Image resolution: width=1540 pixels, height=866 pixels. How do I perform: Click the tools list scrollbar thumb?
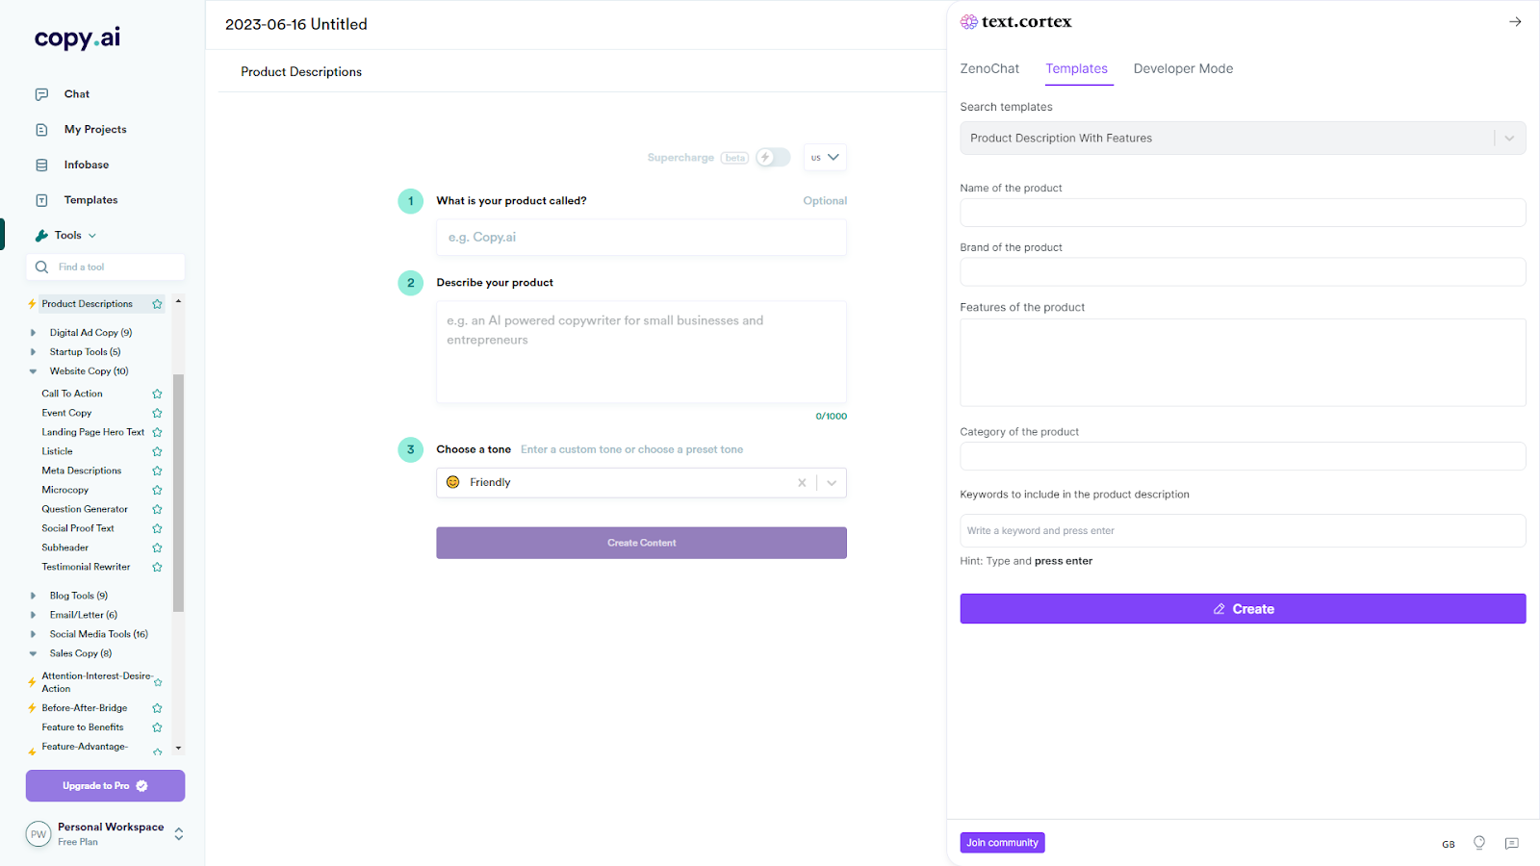tap(178, 493)
